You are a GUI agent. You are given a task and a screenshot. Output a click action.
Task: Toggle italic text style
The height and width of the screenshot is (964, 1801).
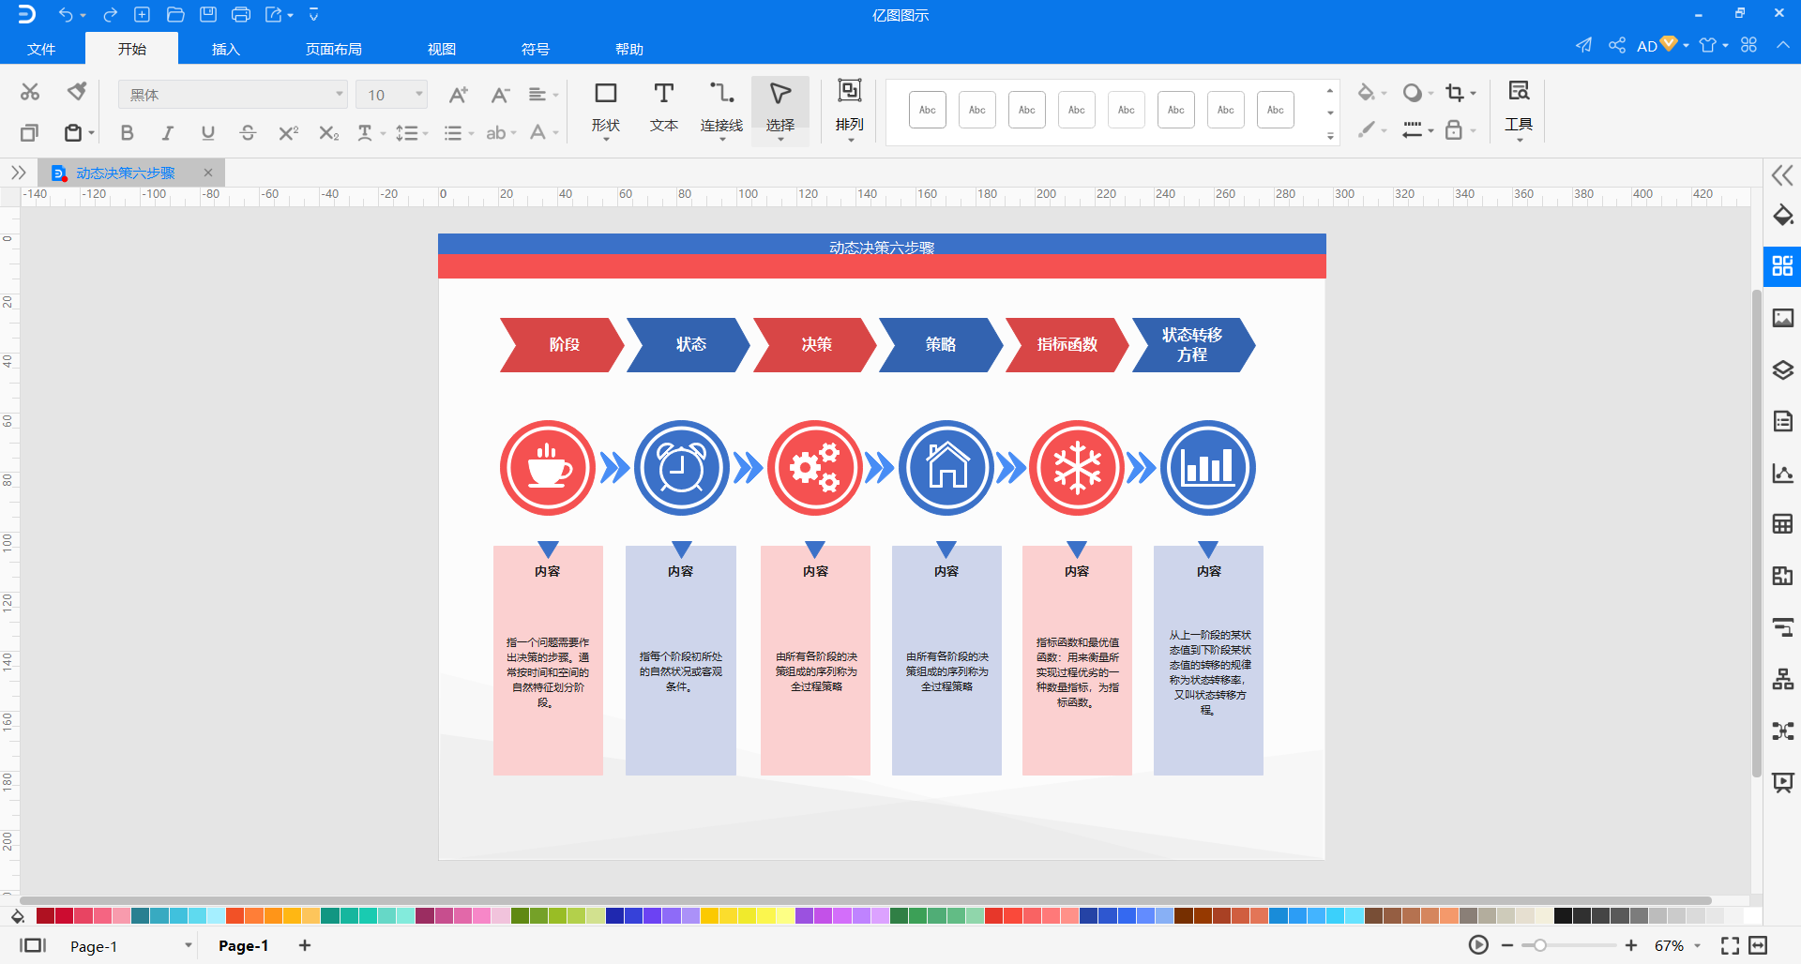click(x=167, y=133)
